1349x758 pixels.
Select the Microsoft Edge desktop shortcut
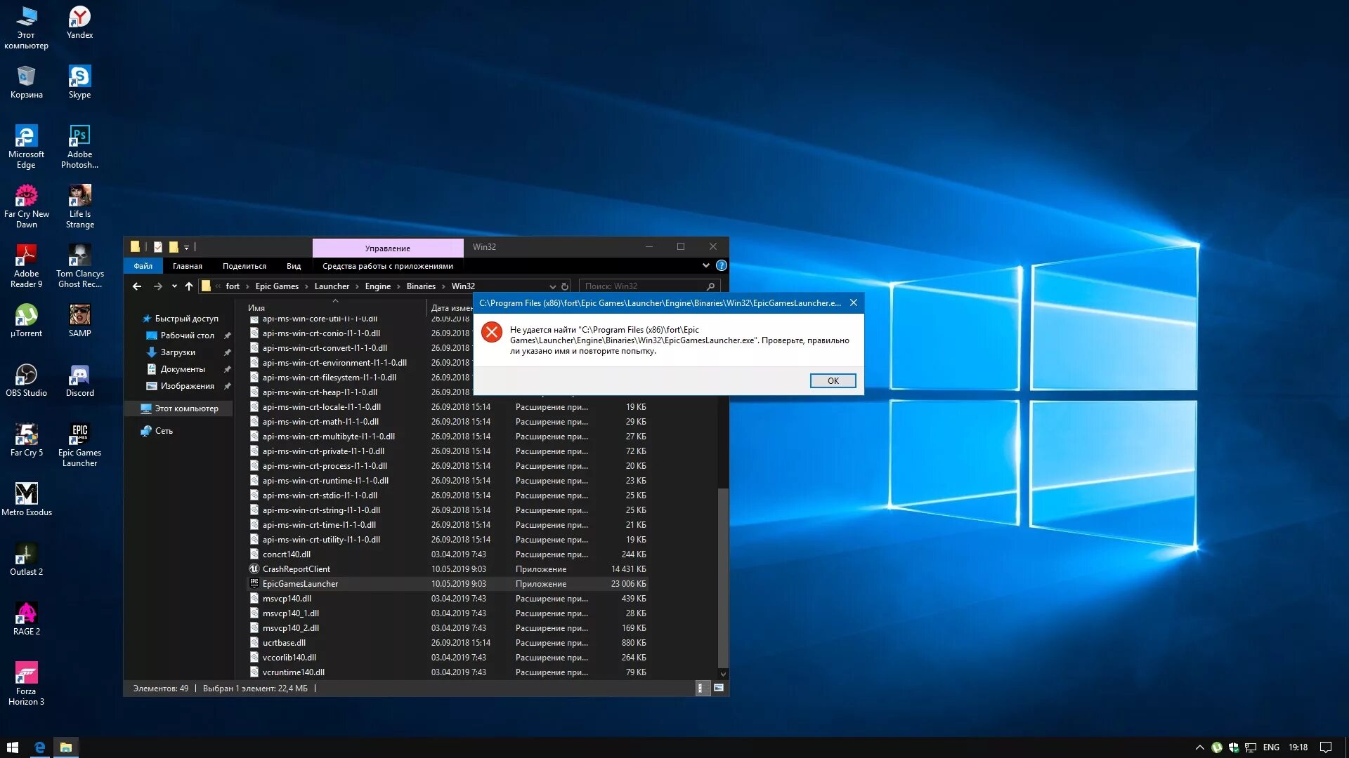click(x=26, y=147)
